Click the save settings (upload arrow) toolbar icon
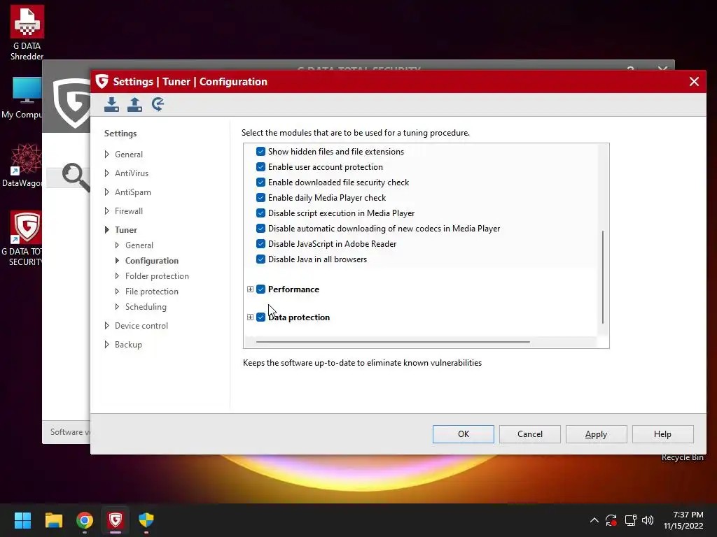 pyautogui.click(x=134, y=104)
